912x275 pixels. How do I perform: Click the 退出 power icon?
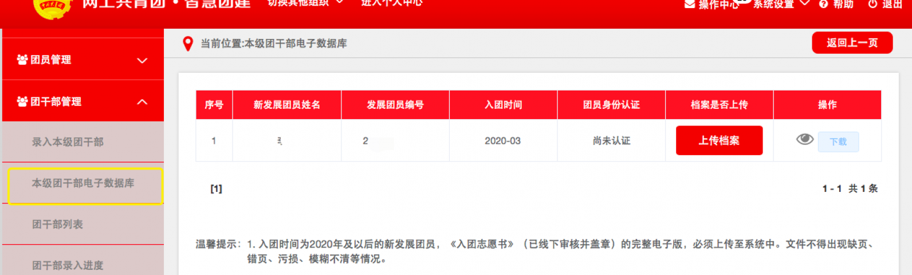pos(872,4)
